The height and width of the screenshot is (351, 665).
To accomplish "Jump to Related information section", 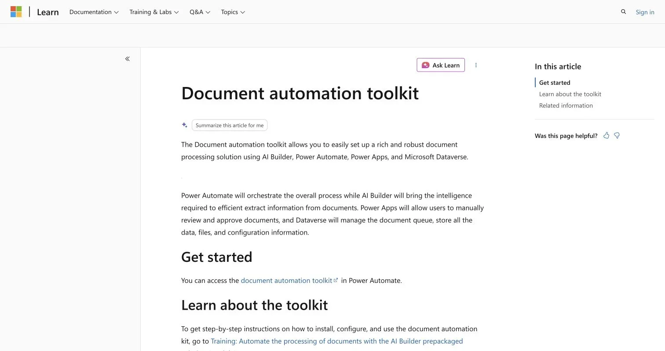I will [x=566, y=105].
